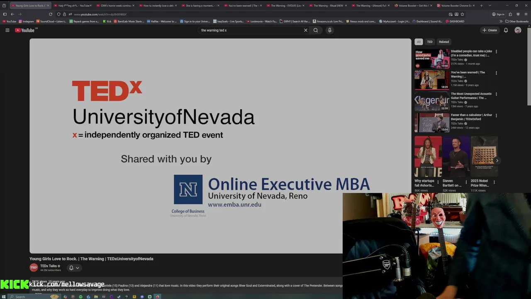The width and height of the screenshot is (531, 299).
Task: Switch to 'The Warning - Ritual' tab
Action: pyautogui.click(x=327, y=5)
